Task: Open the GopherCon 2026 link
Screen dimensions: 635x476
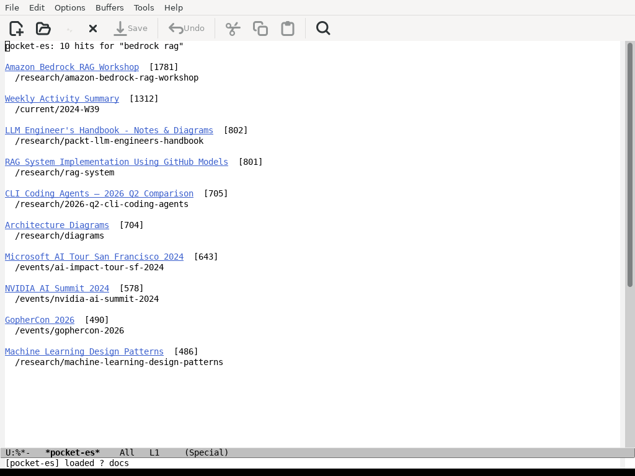Action: pos(40,319)
